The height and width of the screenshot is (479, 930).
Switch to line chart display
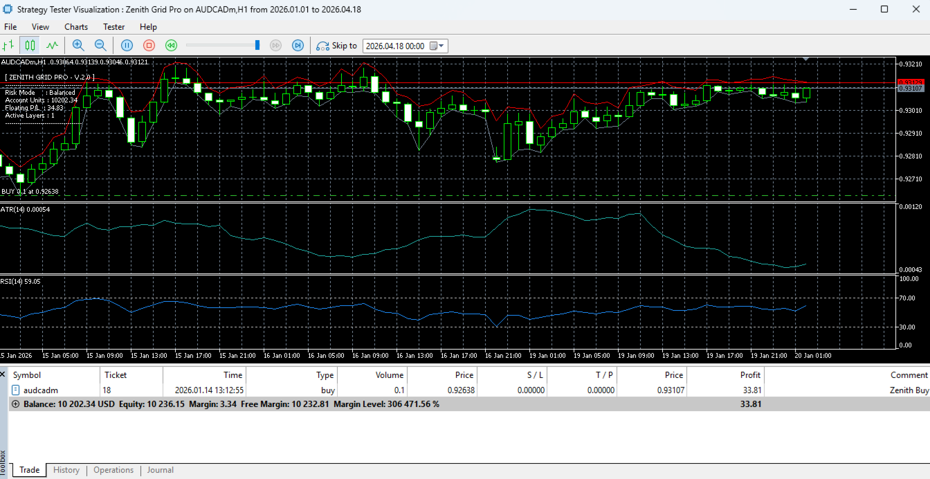(52, 46)
